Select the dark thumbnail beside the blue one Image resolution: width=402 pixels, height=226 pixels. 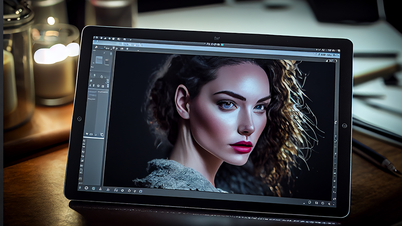coord(107,62)
